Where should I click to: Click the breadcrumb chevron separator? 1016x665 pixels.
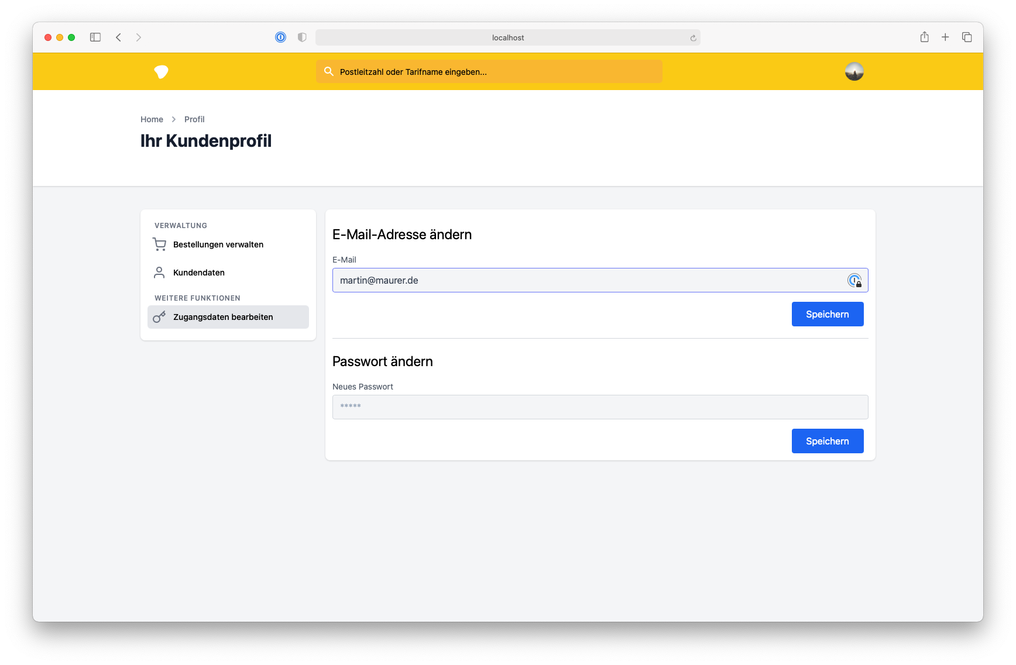(174, 119)
